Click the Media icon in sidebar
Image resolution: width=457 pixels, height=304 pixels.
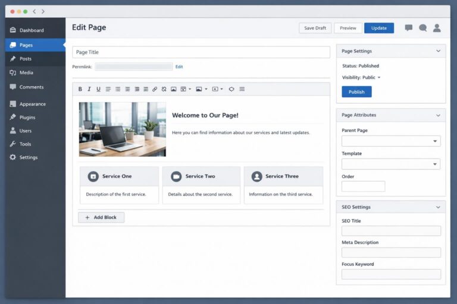pos(13,72)
